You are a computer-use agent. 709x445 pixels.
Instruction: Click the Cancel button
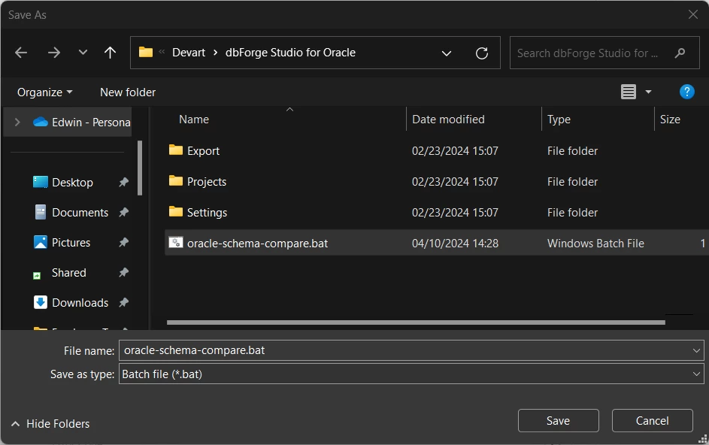coord(652,421)
